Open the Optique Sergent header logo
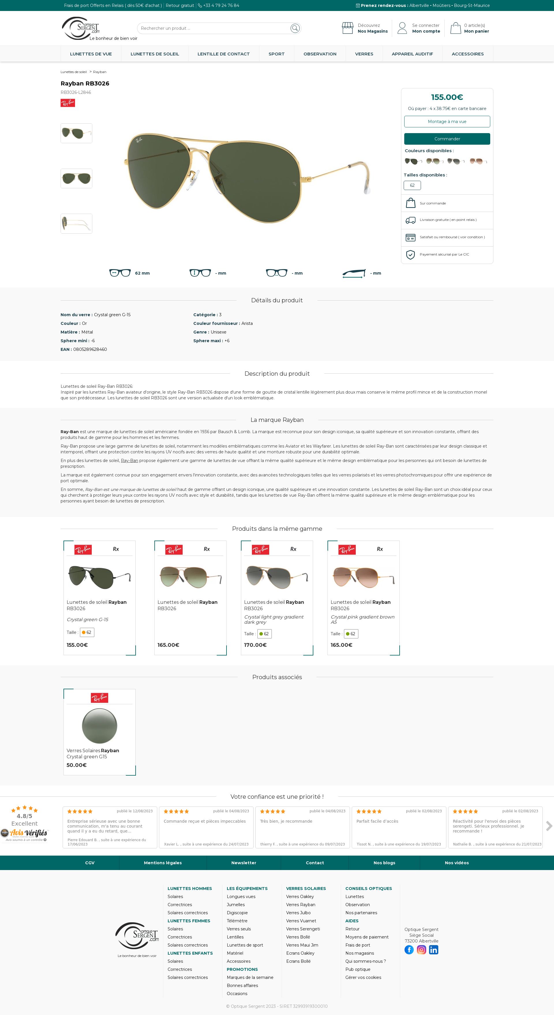 (x=81, y=28)
